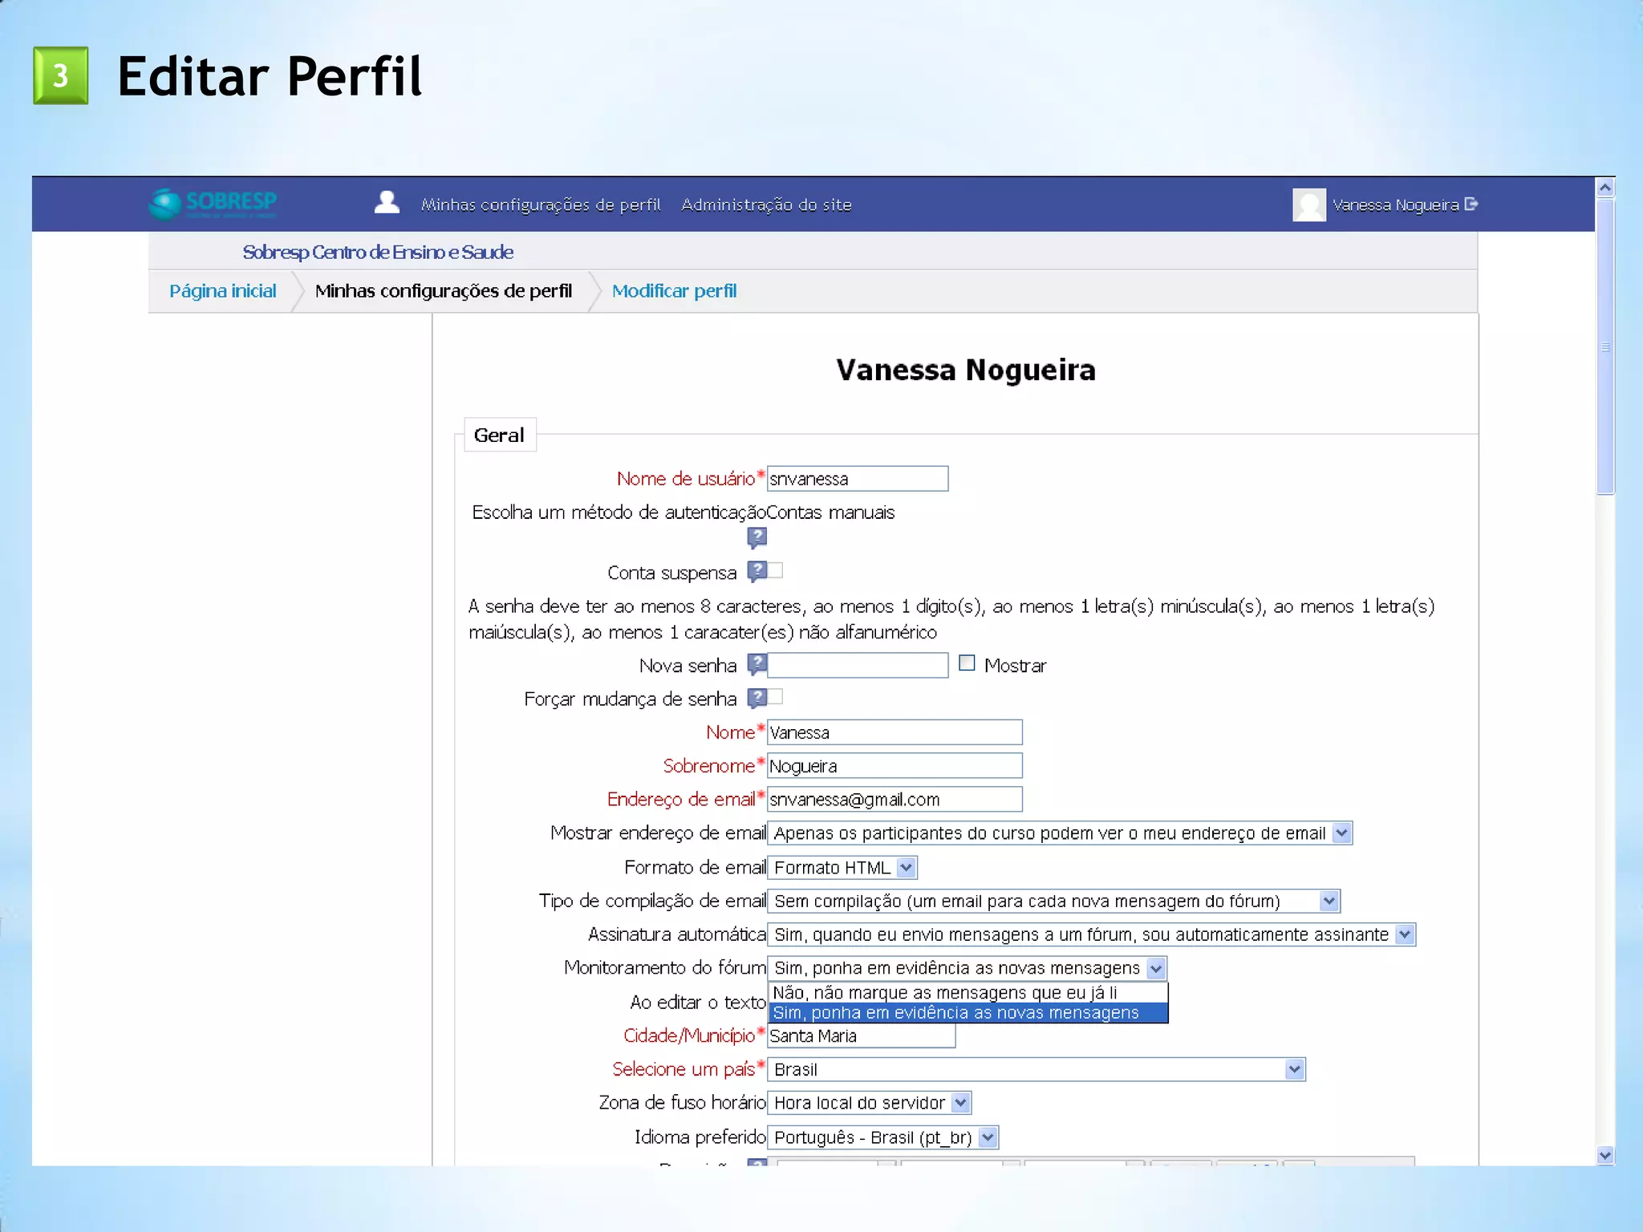Enable the Mostrar password checkbox
Screen dimensions: 1643x1232
point(967,663)
